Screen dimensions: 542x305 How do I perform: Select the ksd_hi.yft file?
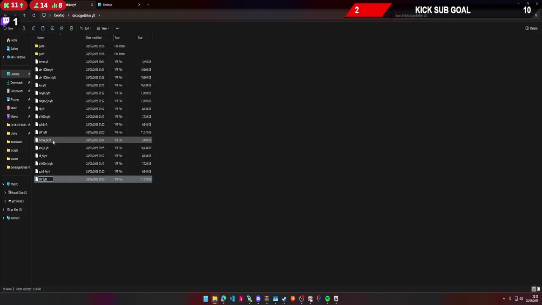(93, 148)
